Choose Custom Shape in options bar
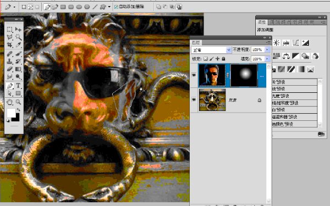 click(103, 7)
